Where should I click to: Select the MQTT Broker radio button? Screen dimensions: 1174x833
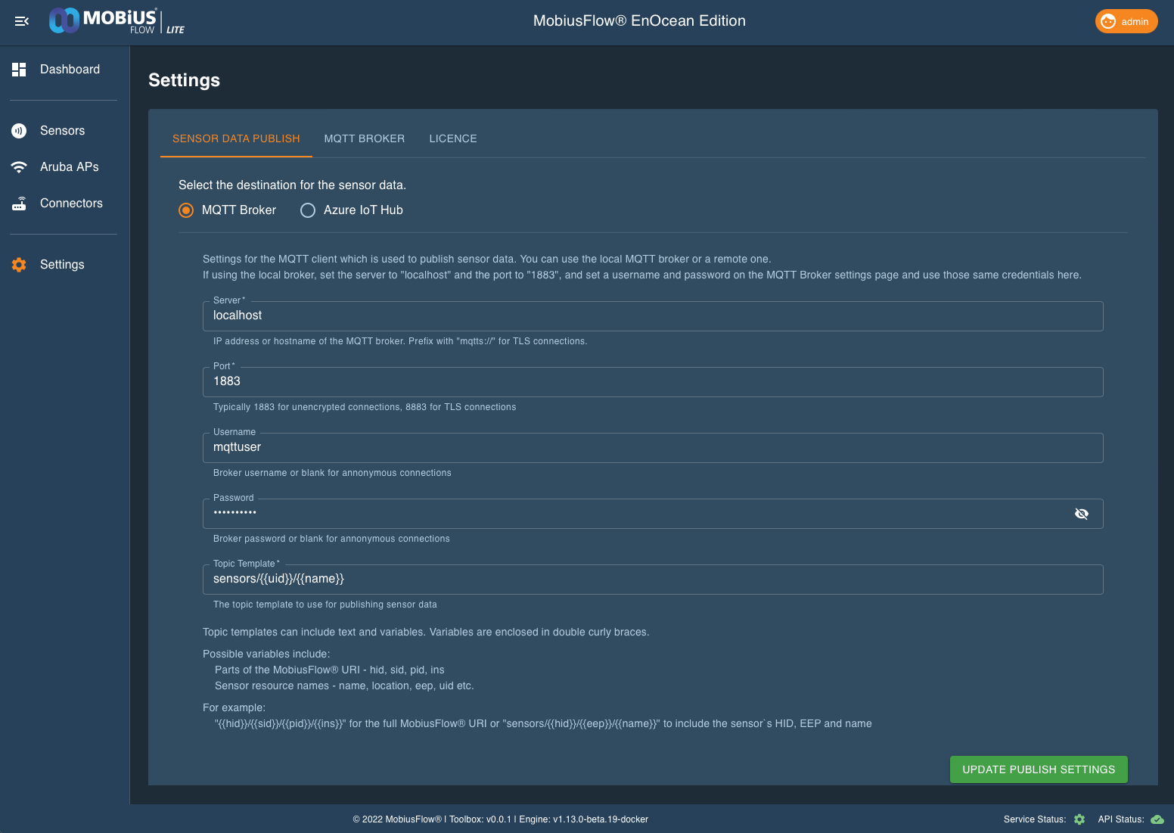[186, 210]
